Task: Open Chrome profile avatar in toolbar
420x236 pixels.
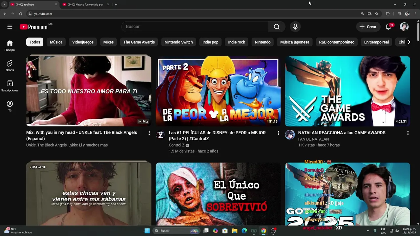Action: (407, 14)
